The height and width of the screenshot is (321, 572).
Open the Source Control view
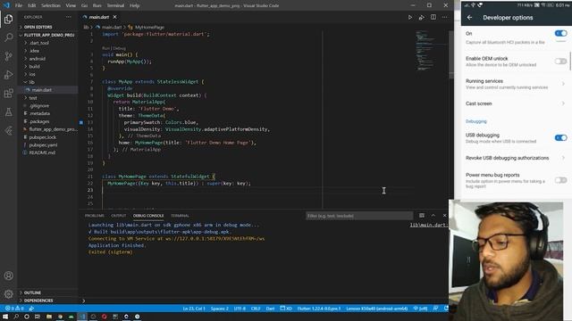pyautogui.click(x=8, y=55)
